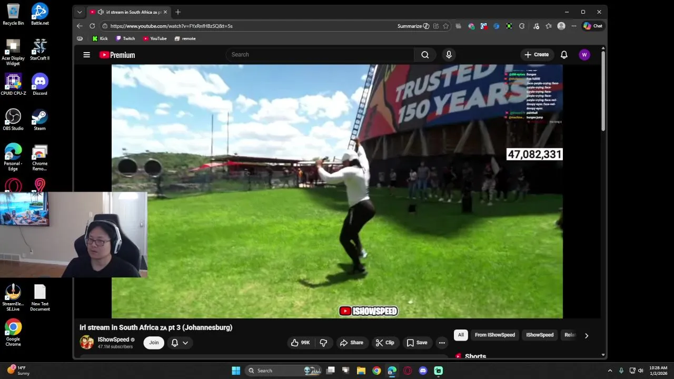
Task: Click the Windows taskbar Search box
Action: [283, 371]
